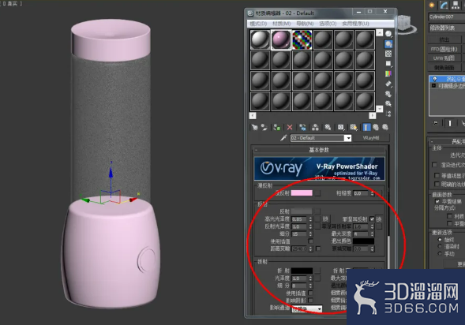The image size is (465, 325).
Task: Open Material (M) menu
Action: pyautogui.click(x=281, y=24)
